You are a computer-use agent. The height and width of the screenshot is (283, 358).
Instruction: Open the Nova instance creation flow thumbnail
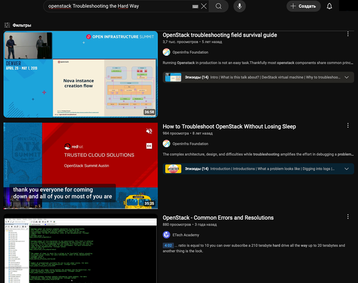[81, 74]
